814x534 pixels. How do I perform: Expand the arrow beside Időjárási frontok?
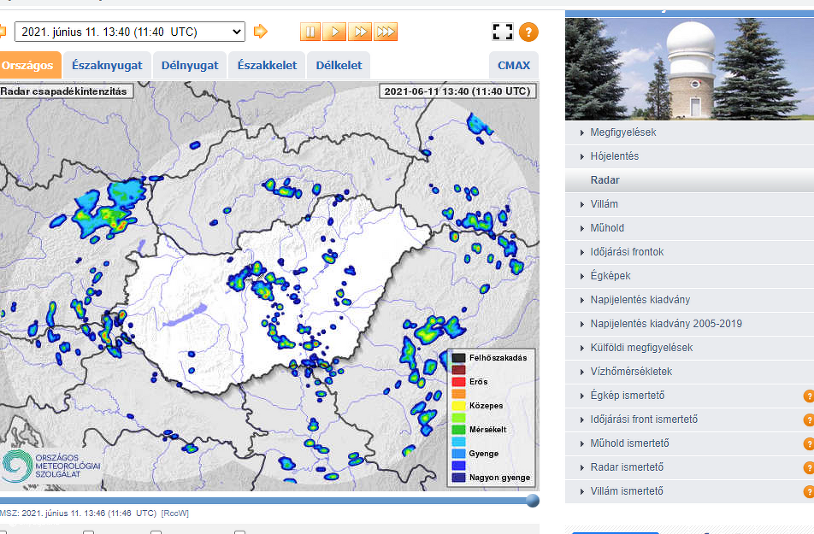coord(582,253)
